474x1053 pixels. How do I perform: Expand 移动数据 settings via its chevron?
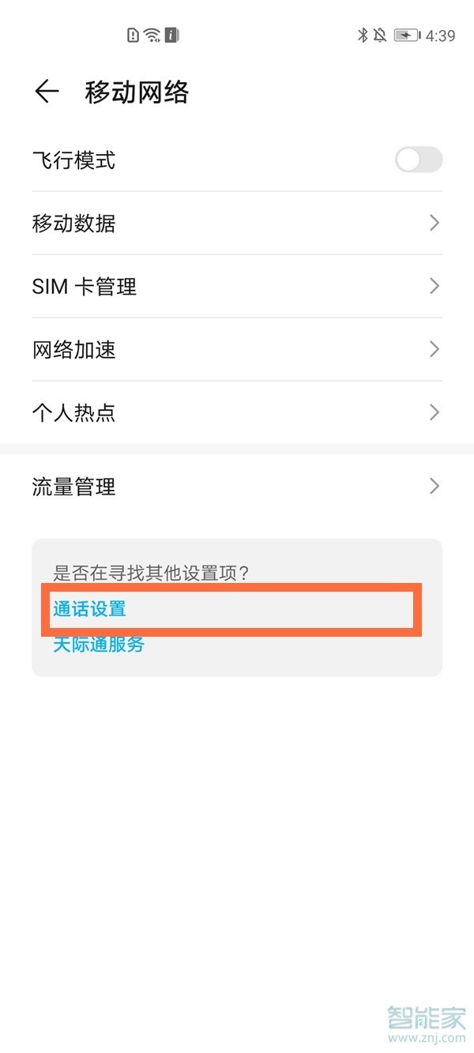click(x=434, y=223)
